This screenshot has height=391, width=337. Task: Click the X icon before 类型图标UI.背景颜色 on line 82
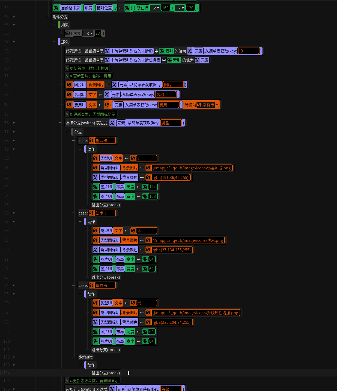(95, 177)
